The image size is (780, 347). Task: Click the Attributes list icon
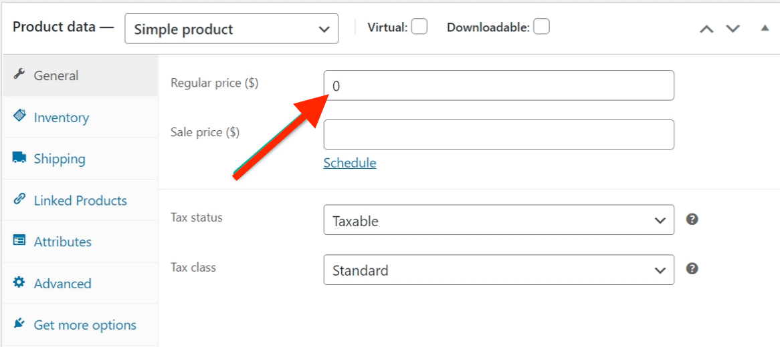click(x=19, y=241)
